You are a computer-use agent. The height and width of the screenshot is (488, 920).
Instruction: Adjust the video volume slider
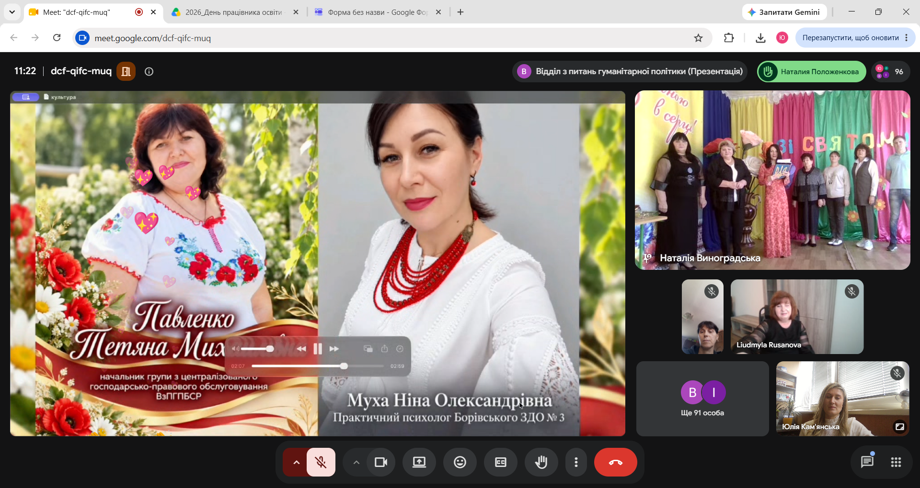257,349
